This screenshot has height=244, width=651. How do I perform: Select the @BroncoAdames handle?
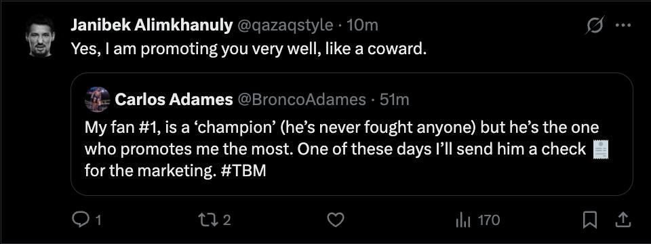(301, 100)
